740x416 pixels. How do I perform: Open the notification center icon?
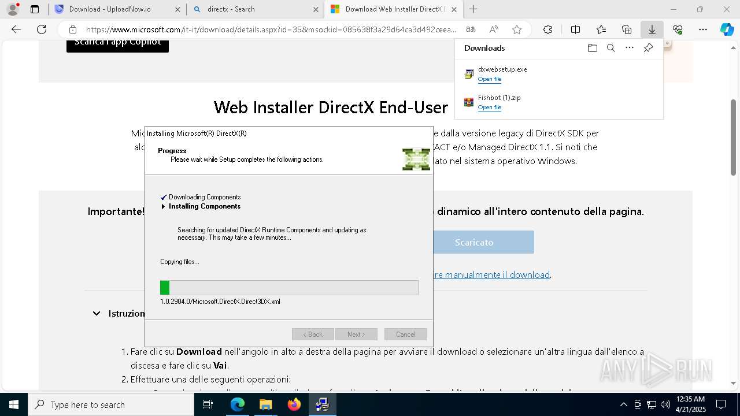(721, 404)
